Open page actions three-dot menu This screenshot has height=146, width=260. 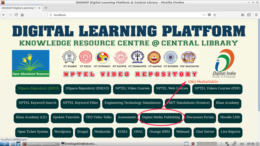pos(204,15)
